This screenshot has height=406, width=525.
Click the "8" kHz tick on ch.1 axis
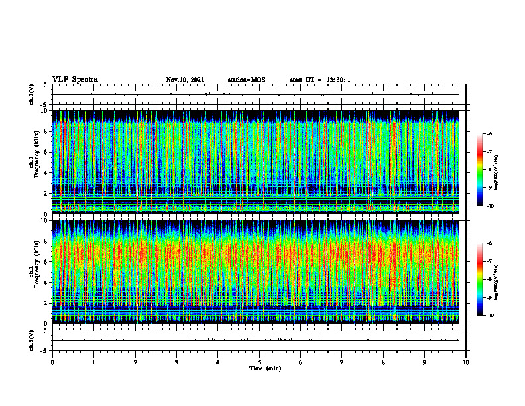point(46,131)
